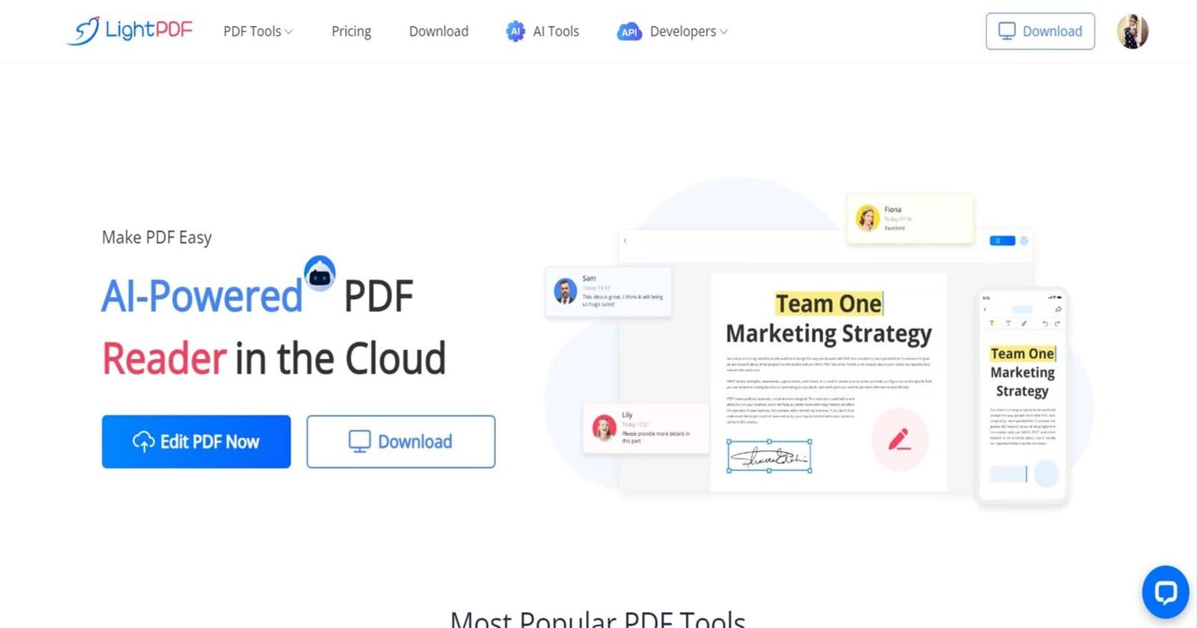Click the Make PDF Easy tagline
The width and height of the screenshot is (1197, 628).
point(157,237)
